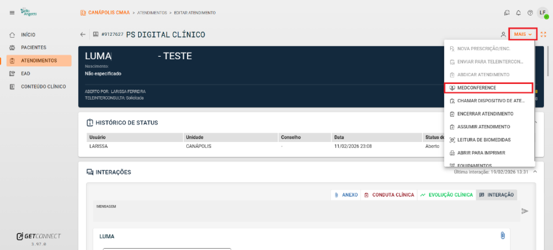The width and height of the screenshot is (553, 250).
Task: Click the patient card icon beside #9127627
Action: (x=96, y=35)
